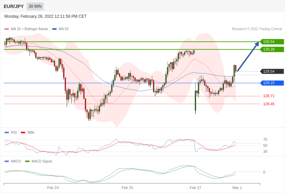This screenshot has height=193, width=285.
Task: Click the 'MA 20 + Bollinger Bands' legend label
Action: [x=30, y=29]
